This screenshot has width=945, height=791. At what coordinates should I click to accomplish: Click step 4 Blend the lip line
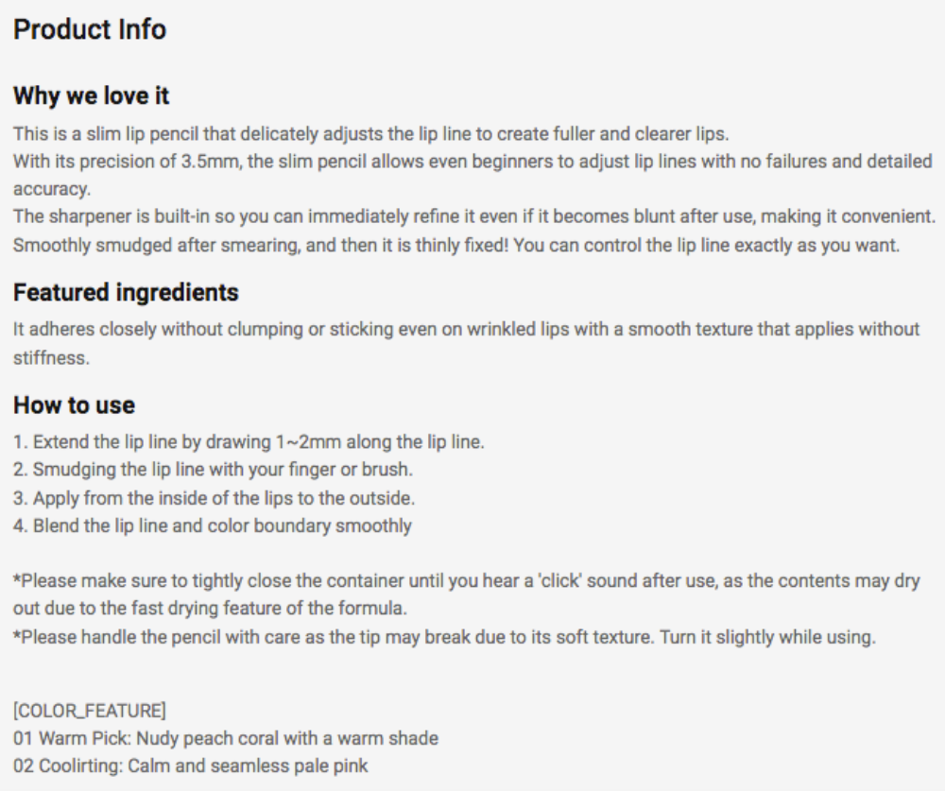(212, 525)
